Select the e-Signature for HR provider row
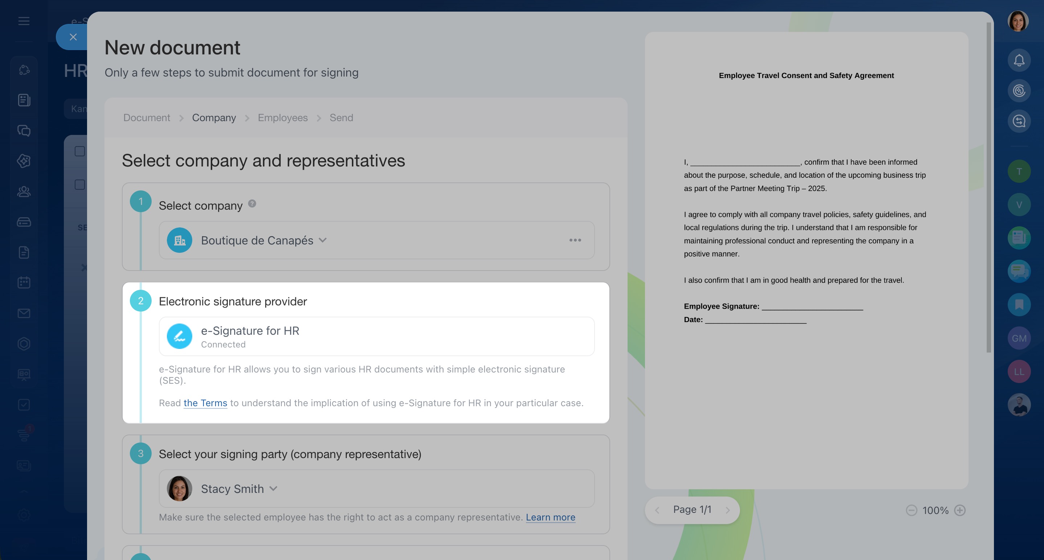This screenshot has width=1044, height=560. pos(377,336)
